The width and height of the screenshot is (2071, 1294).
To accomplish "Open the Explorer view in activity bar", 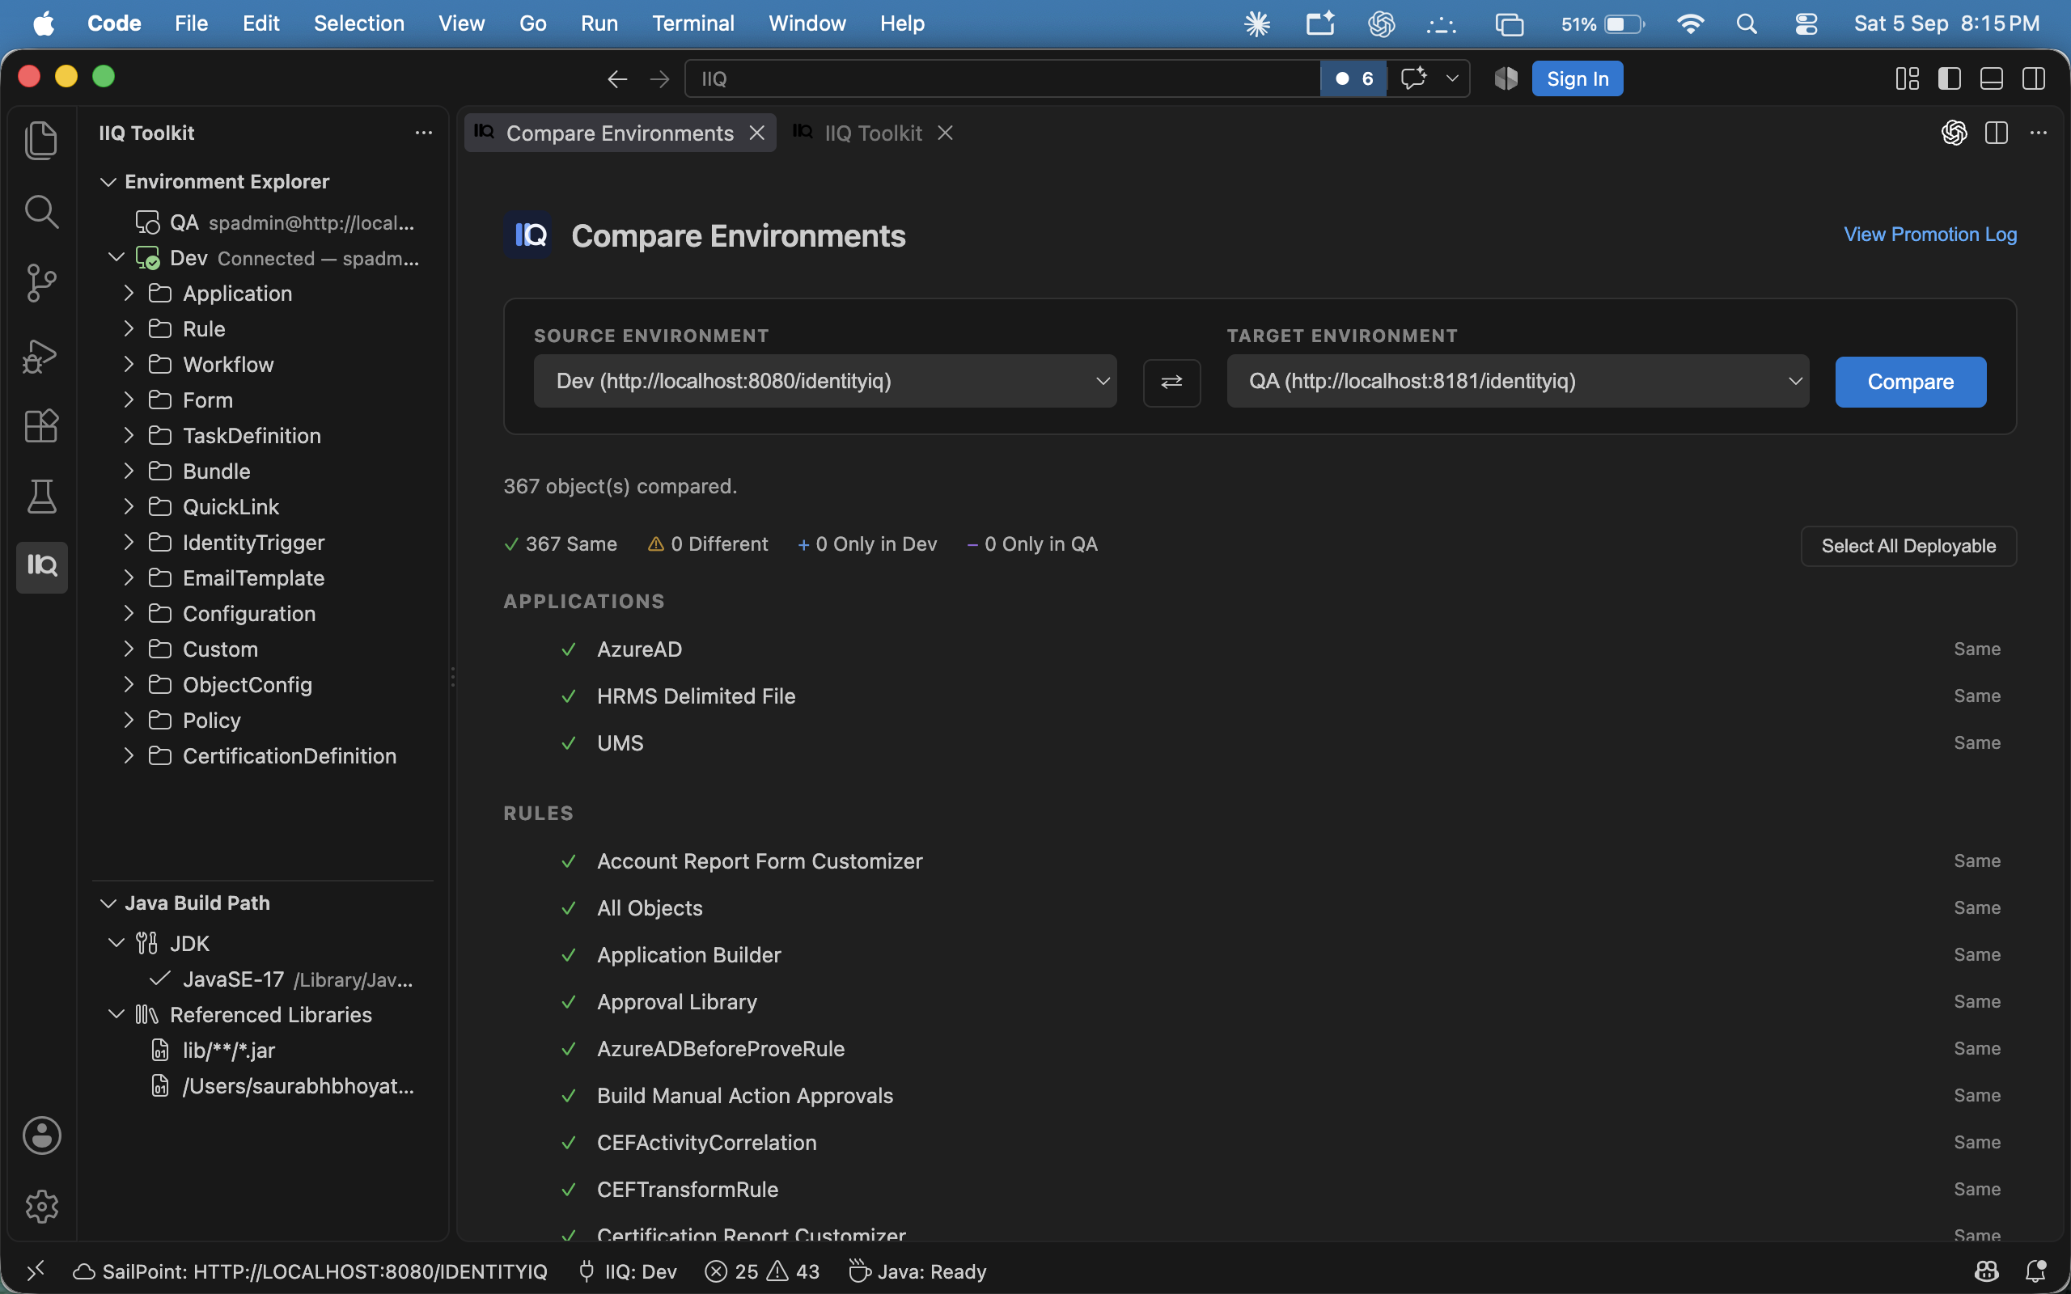I will pyautogui.click(x=41, y=141).
